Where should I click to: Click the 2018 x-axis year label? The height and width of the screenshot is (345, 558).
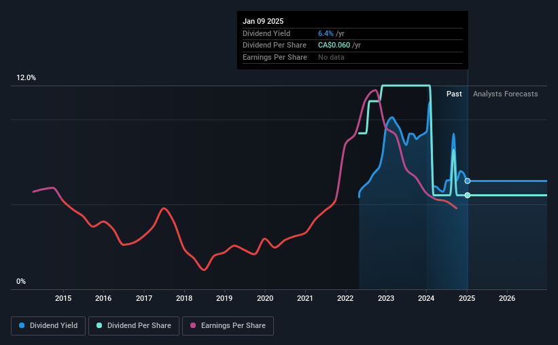(184, 298)
